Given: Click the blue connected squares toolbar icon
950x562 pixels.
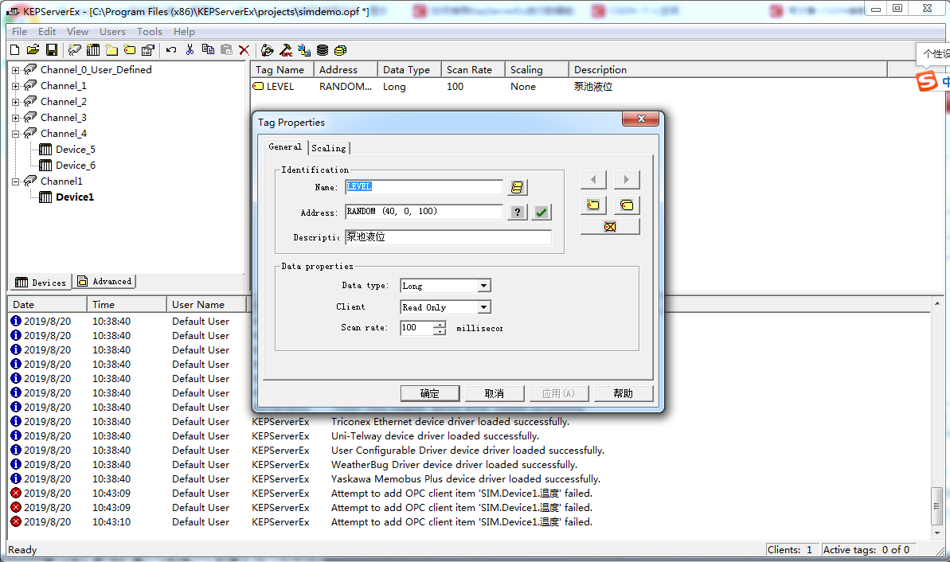Looking at the screenshot, I should click(304, 50).
